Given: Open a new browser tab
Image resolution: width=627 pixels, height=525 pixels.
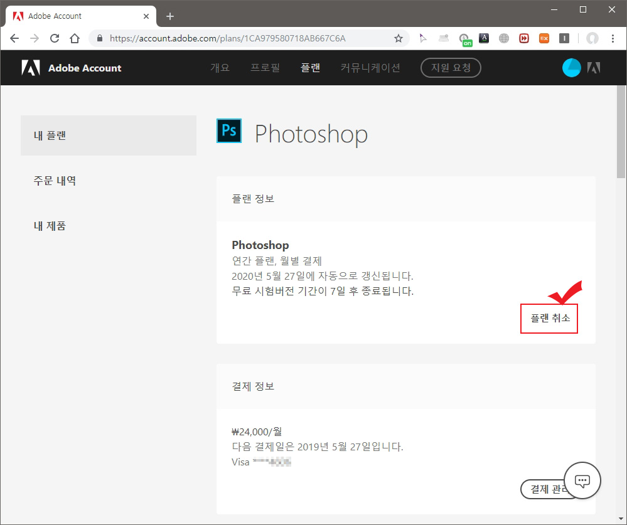Looking at the screenshot, I should pyautogui.click(x=170, y=16).
